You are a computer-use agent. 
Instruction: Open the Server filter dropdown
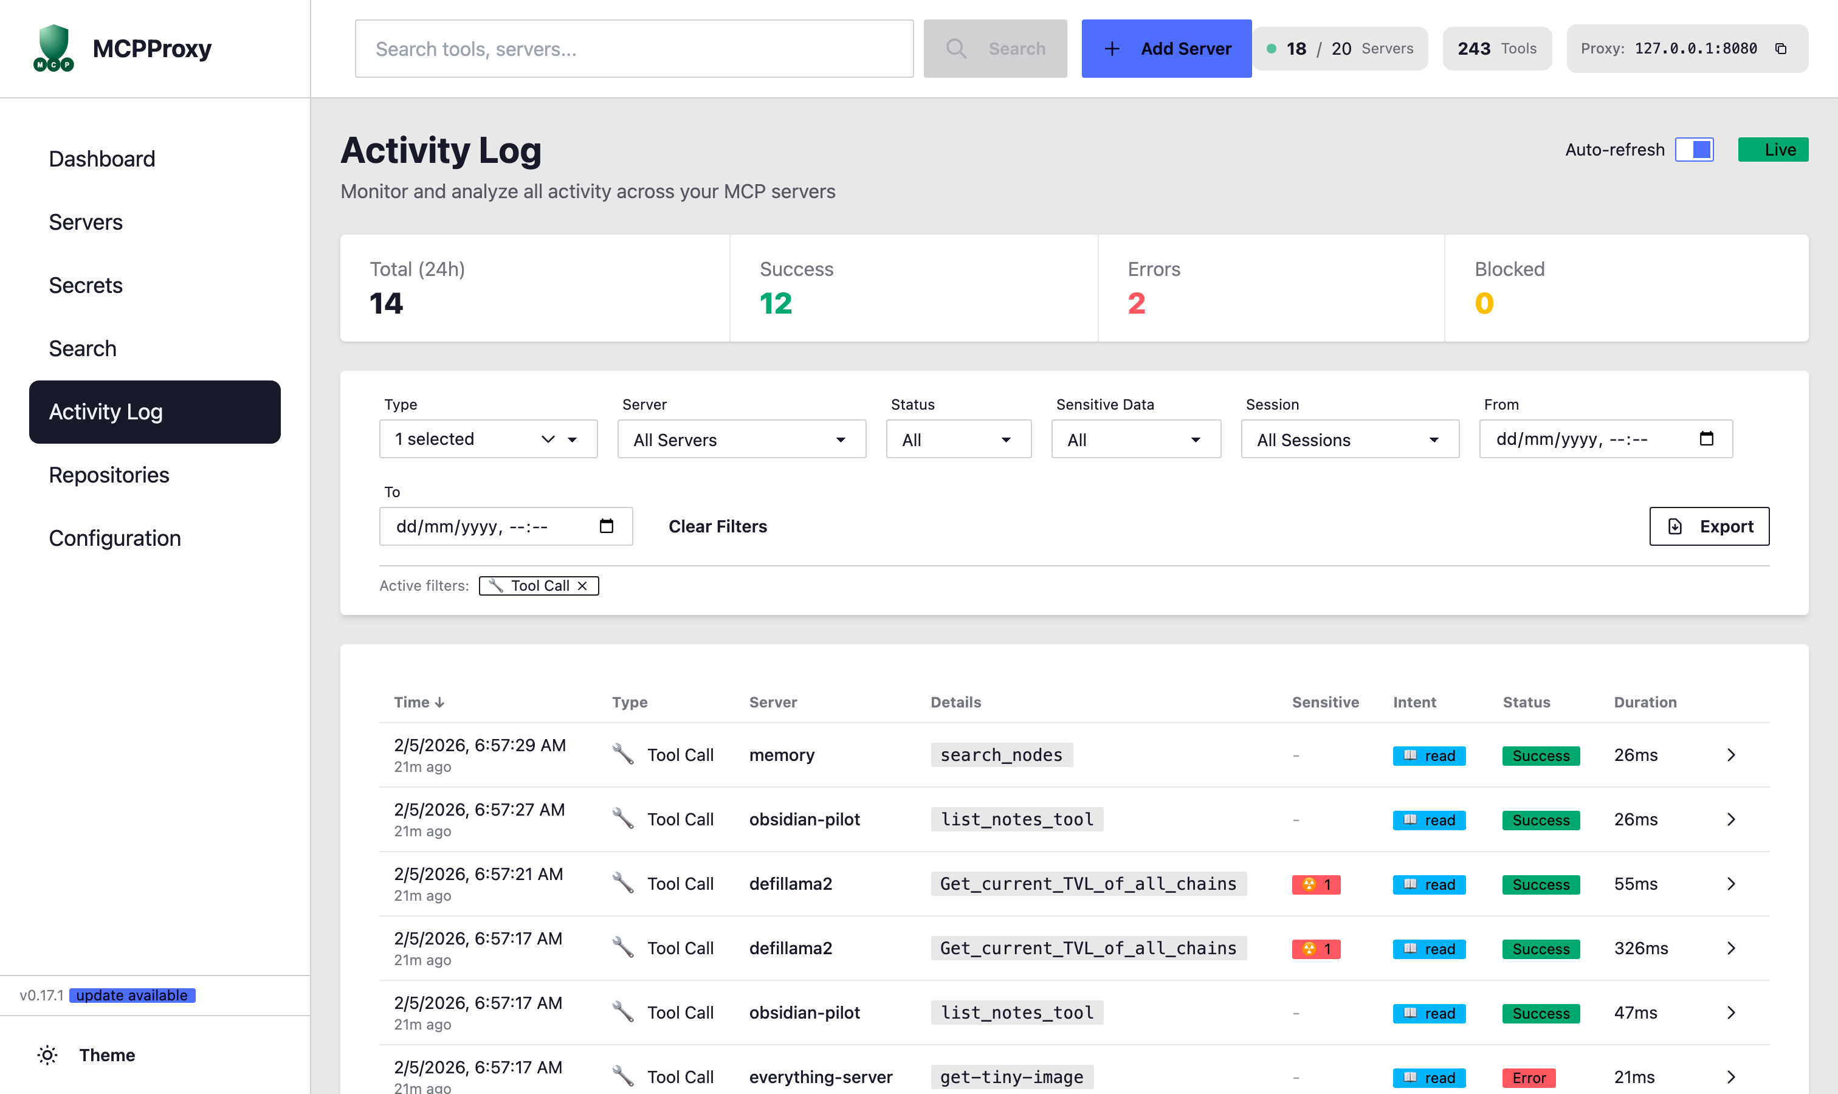coord(742,439)
